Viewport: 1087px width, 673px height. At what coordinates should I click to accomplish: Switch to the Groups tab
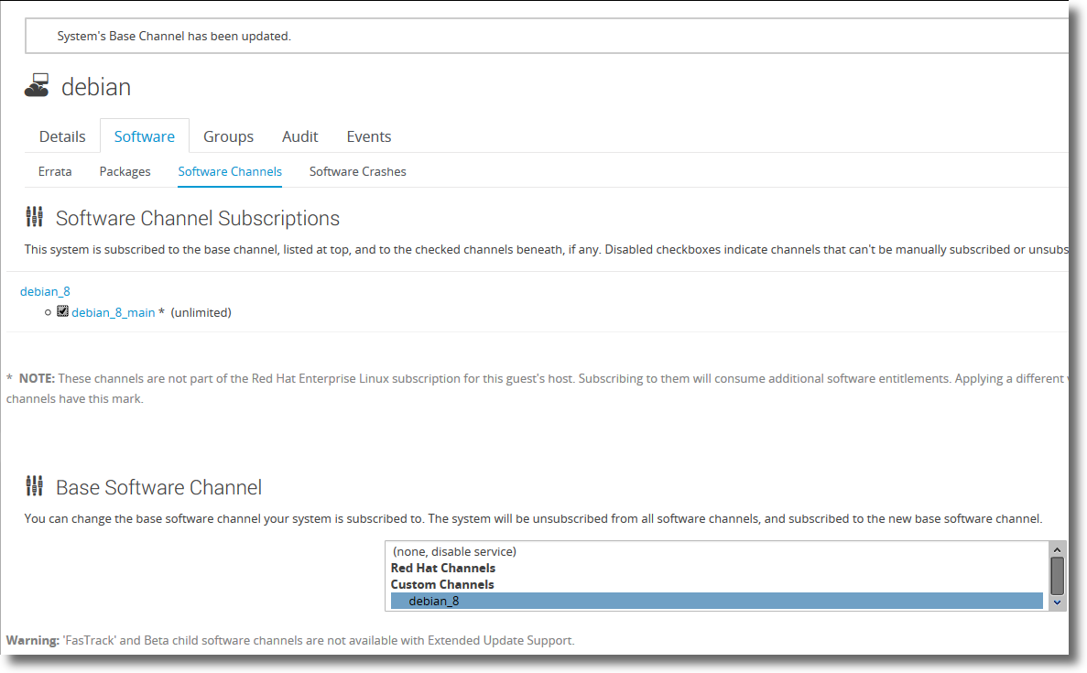point(228,136)
